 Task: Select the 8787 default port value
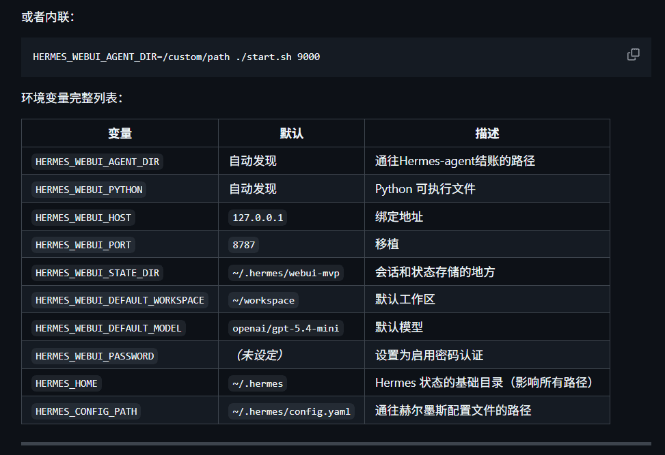243,245
